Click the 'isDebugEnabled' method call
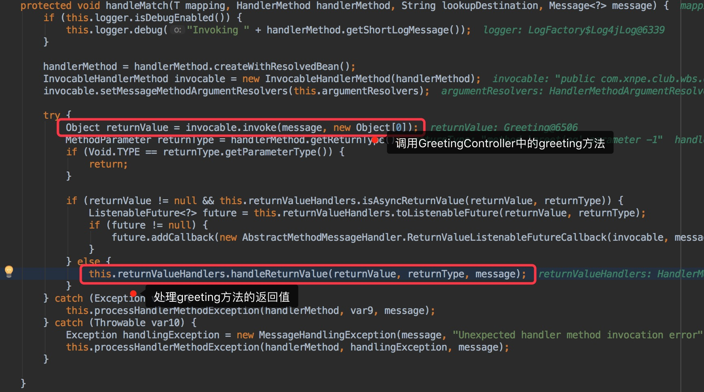 click(x=174, y=18)
